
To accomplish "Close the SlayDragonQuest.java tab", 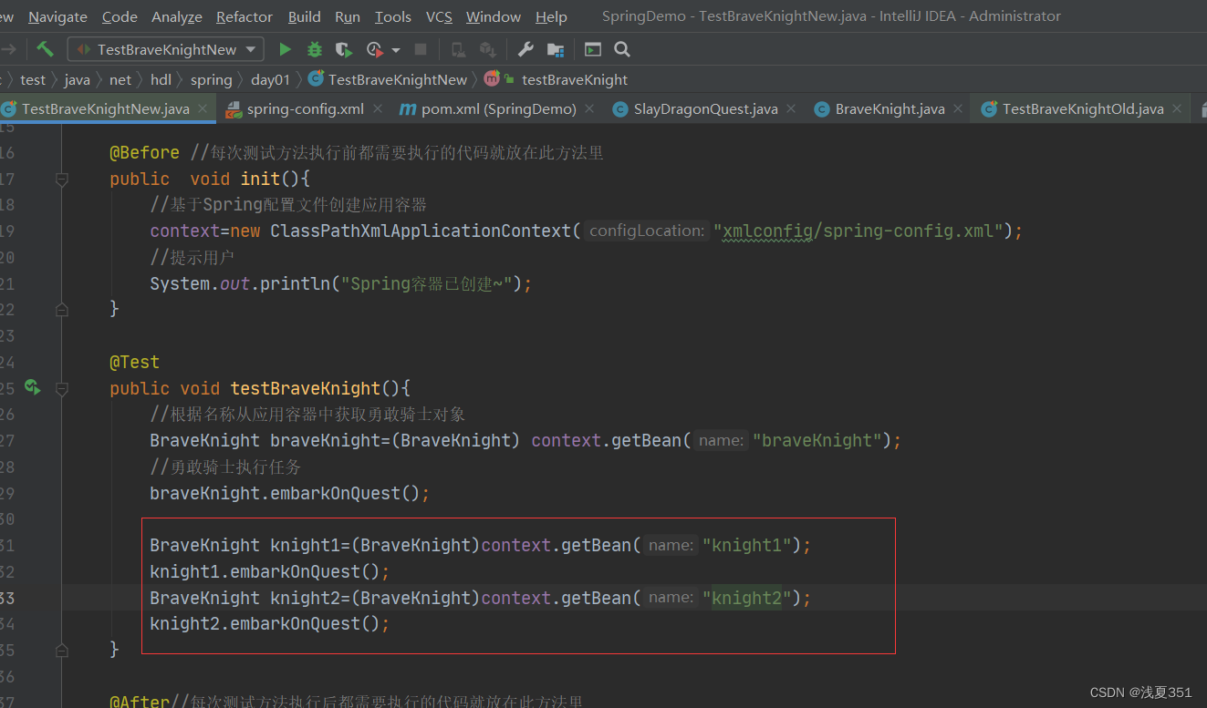I will coord(791,109).
